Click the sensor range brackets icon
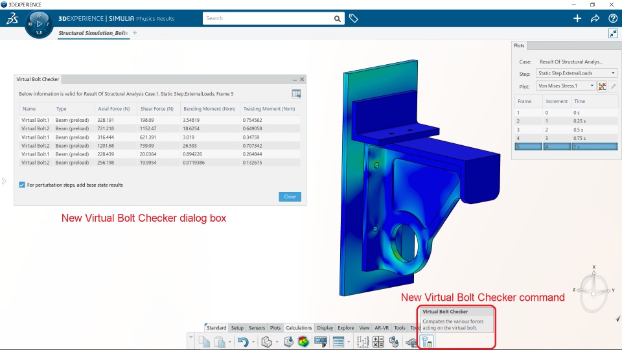Image resolution: width=622 pixels, height=350 pixels. coord(363,342)
